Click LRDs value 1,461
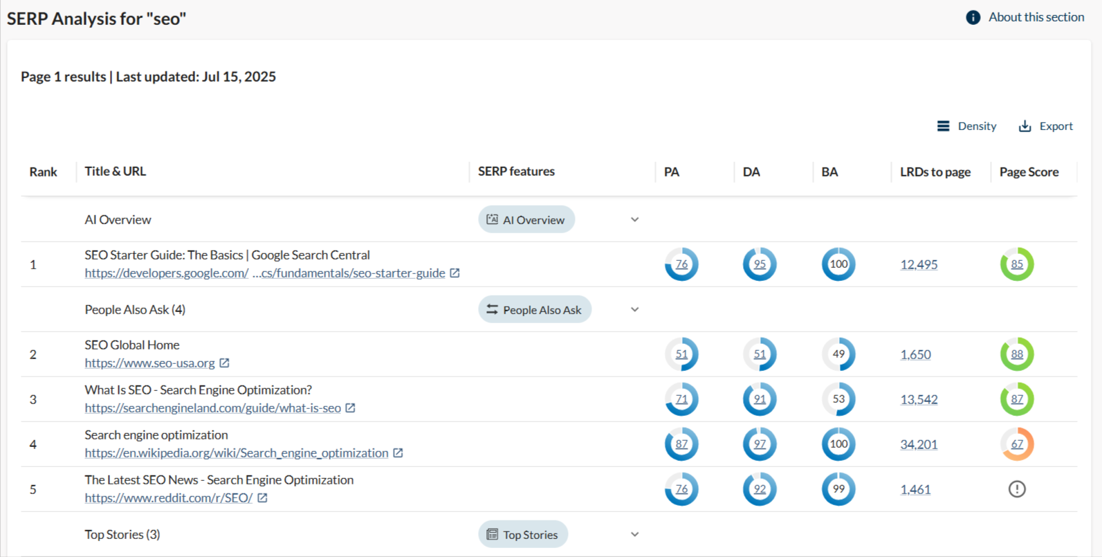The height and width of the screenshot is (557, 1102). point(915,489)
